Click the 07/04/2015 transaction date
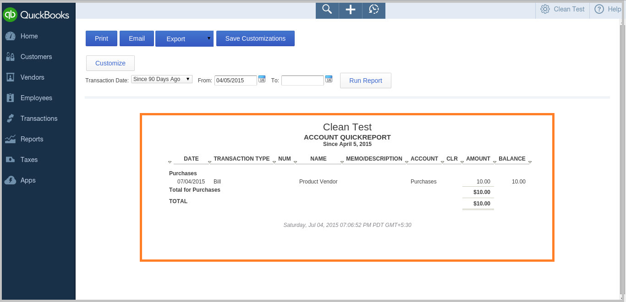 click(x=191, y=182)
